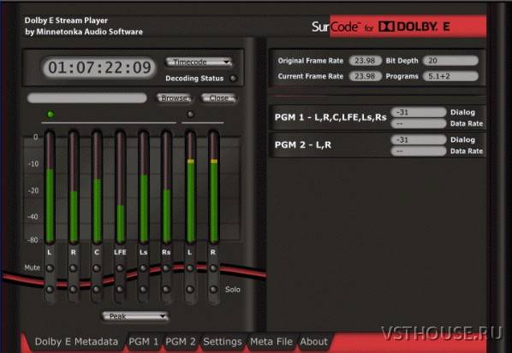Solo the Rs channel
Image resolution: width=512 pixels, height=353 pixels.
(167, 290)
